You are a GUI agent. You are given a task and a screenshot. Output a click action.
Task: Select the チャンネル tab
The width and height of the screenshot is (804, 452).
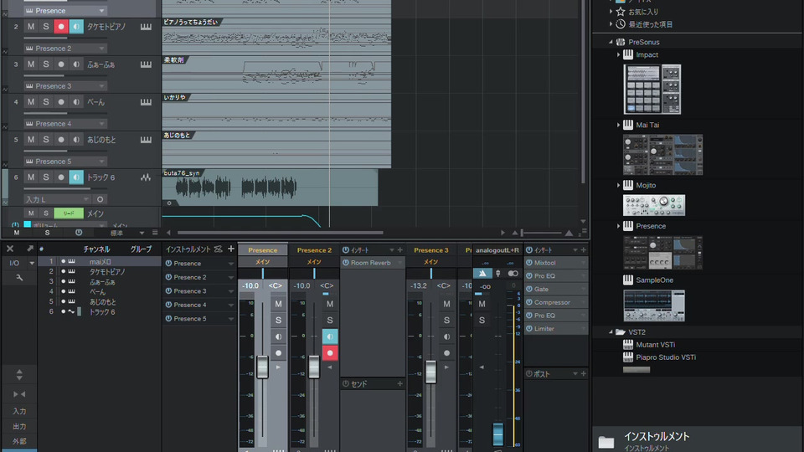pyautogui.click(x=96, y=249)
